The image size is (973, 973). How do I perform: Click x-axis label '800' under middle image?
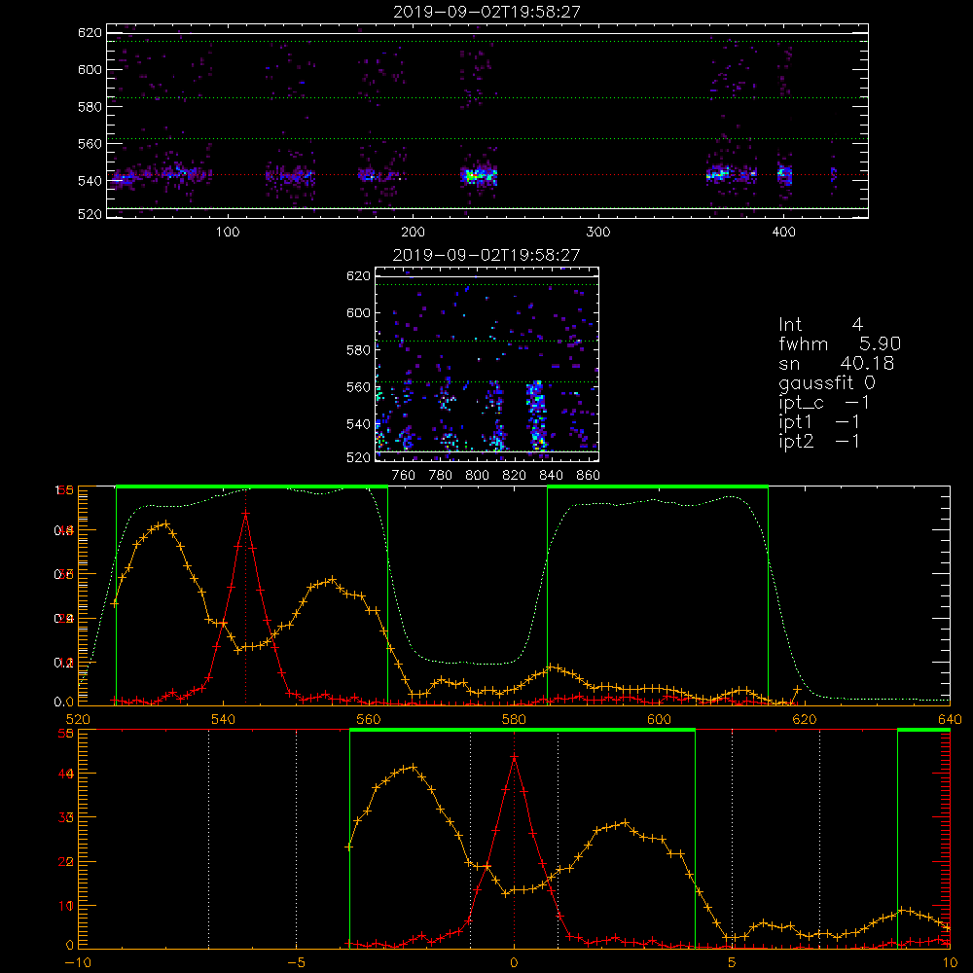click(477, 476)
